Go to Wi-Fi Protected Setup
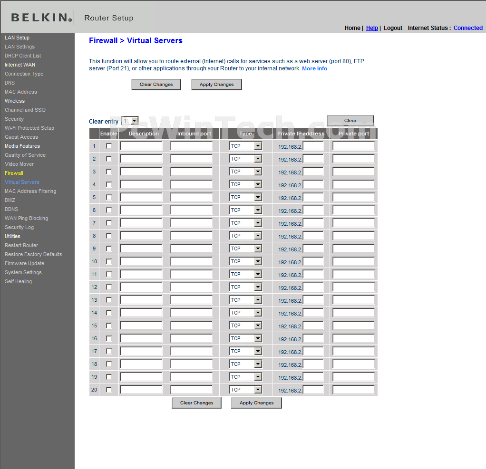 point(29,128)
